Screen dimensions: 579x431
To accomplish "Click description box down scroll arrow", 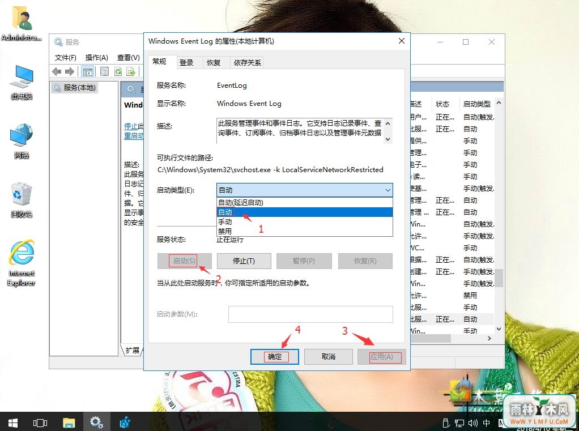I will click(x=388, y=139).
